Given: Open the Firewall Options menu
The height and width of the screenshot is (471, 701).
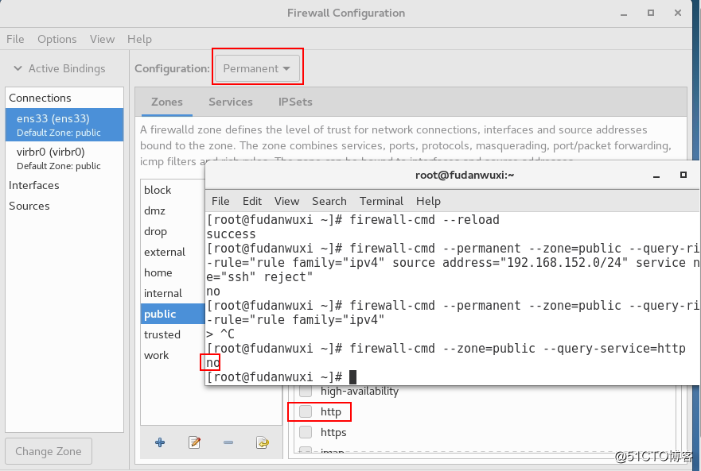Looking at the screenshot, I should click(56, 39).
